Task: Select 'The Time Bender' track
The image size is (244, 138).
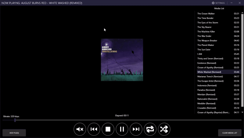Action: click(x=218, y=18)
